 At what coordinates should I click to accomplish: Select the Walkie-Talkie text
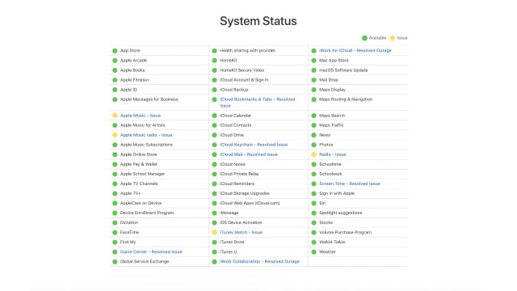point(332,242)
